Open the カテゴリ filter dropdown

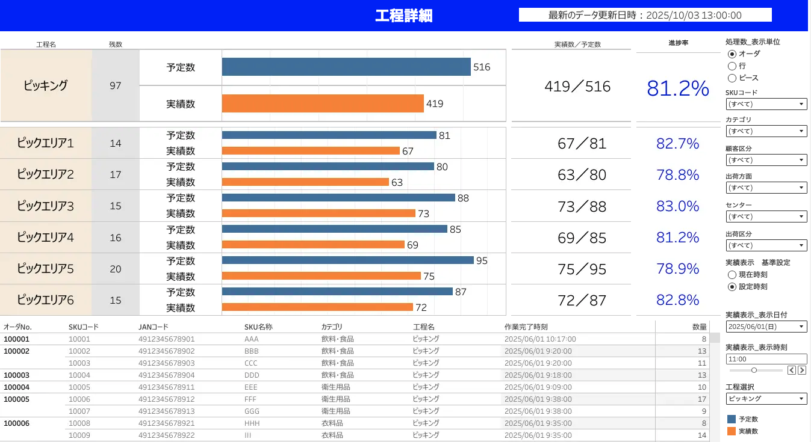tap(766, 131)
